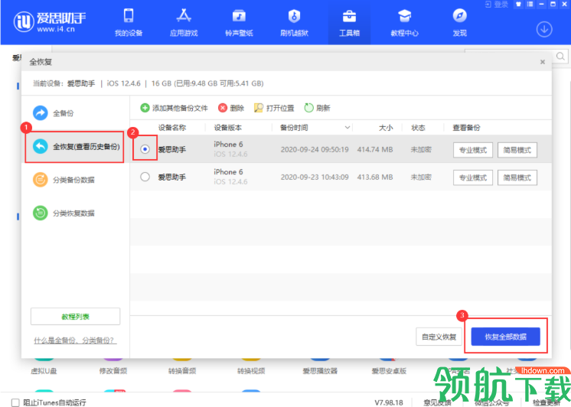Click the 意见反馈 feedback link
This screenshot has height=407, width=571.
436,402
